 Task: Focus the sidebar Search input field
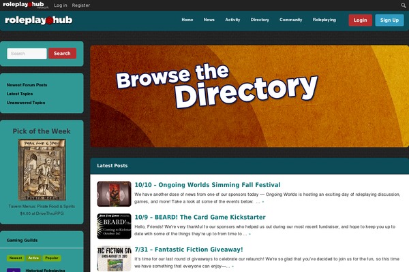(x=27, y=54)
